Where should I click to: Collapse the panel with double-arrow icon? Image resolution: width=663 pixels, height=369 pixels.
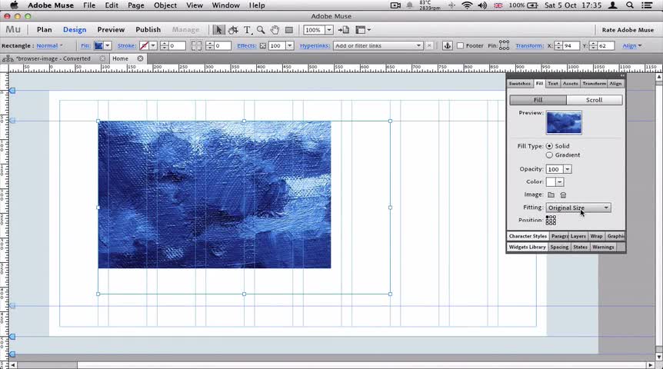(x=622, y=75)
